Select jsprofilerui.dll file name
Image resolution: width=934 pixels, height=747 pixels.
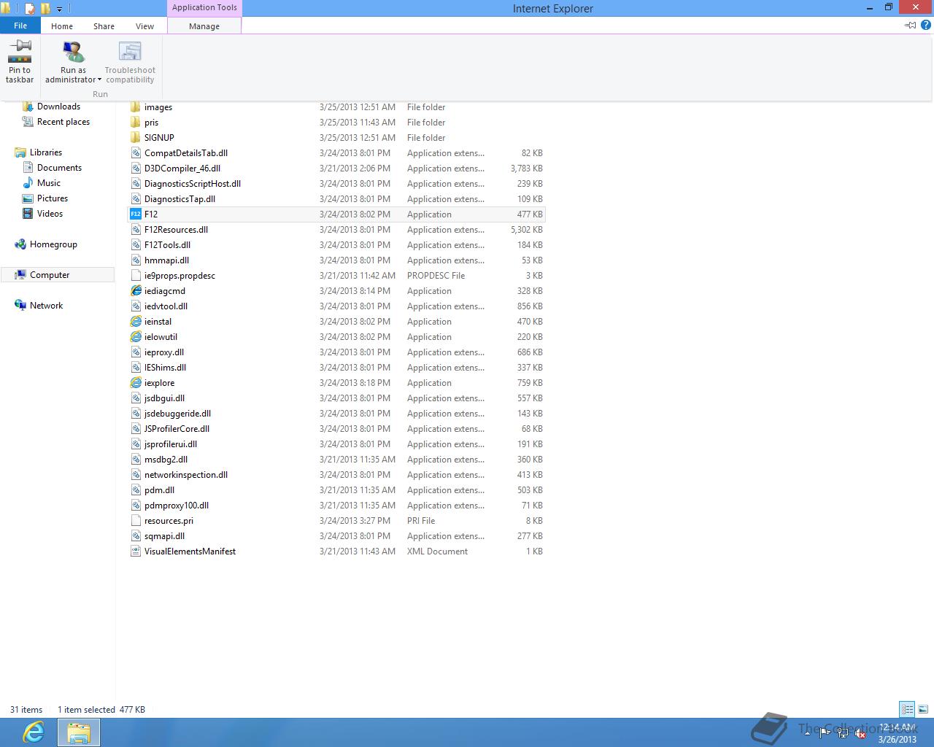point(171,444)
